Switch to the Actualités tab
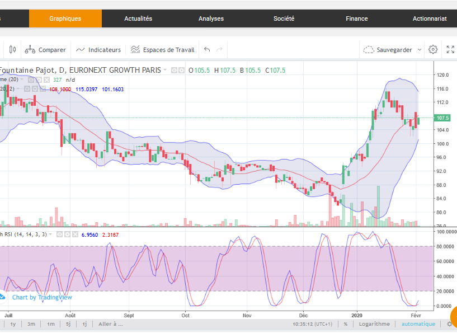Viewport: 457px width, 333px height. [138, 18]
